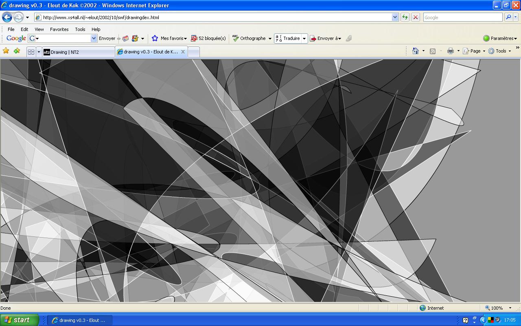Switch to the Drawing | NT2 tab
Screen dimensions: 521x326
tap(79, 52)
